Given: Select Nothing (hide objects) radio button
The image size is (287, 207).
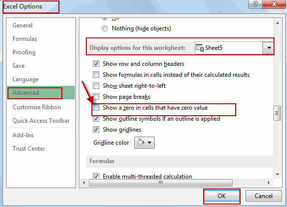Looking at the screenshot, I should (x=105, y=28).
